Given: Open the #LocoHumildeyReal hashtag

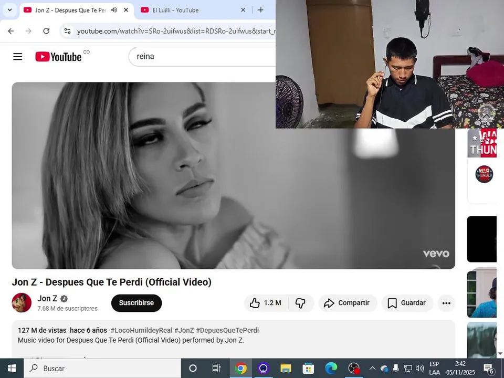Looking at the screenshot, I should click(x=141, y=330).
